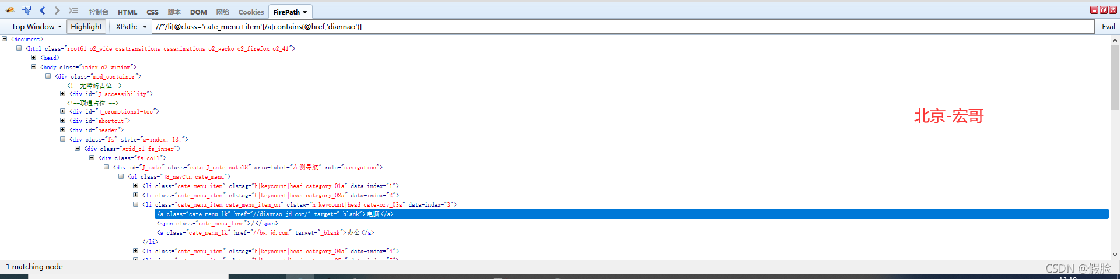Expand the li category_02a node

pos(136,195)
